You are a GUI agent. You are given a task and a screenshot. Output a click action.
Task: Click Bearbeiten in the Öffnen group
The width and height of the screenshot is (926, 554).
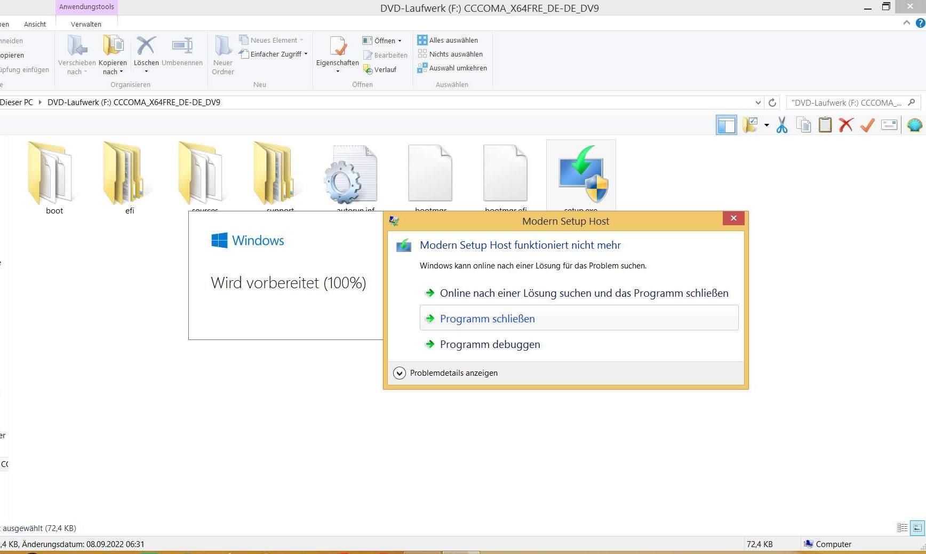pyautogui.click(x=385, y=55)
